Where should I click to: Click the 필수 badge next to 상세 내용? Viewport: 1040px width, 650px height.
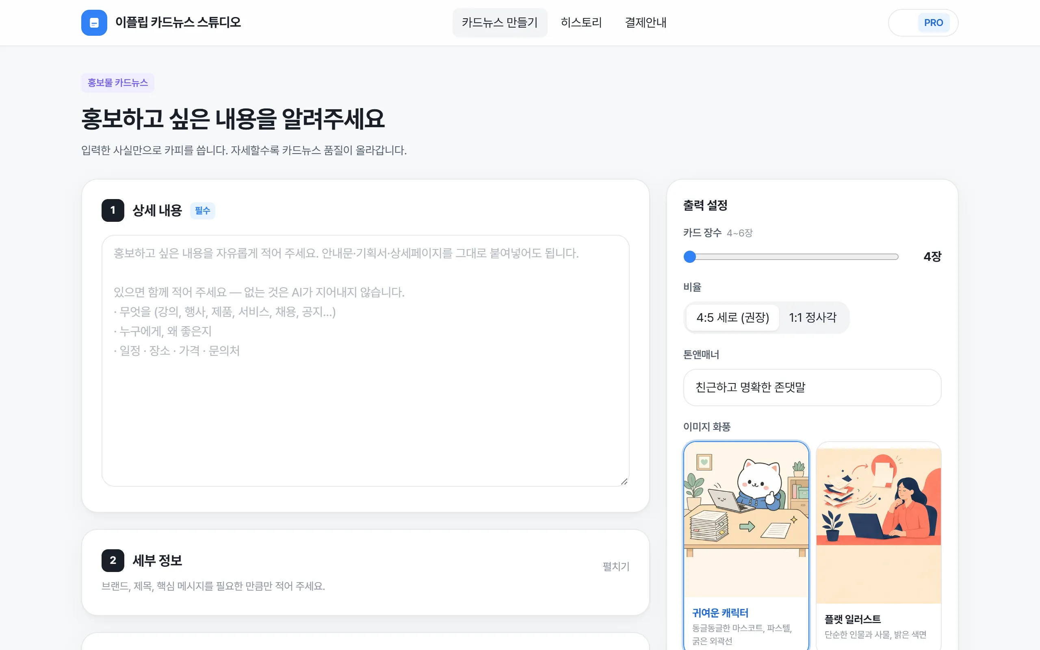click(x=202, y=211)
